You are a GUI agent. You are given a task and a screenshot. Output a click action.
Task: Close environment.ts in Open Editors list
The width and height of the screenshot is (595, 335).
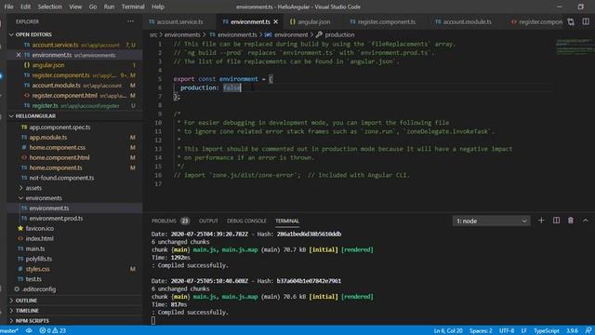pyautogui.click(x=19, y=55)
